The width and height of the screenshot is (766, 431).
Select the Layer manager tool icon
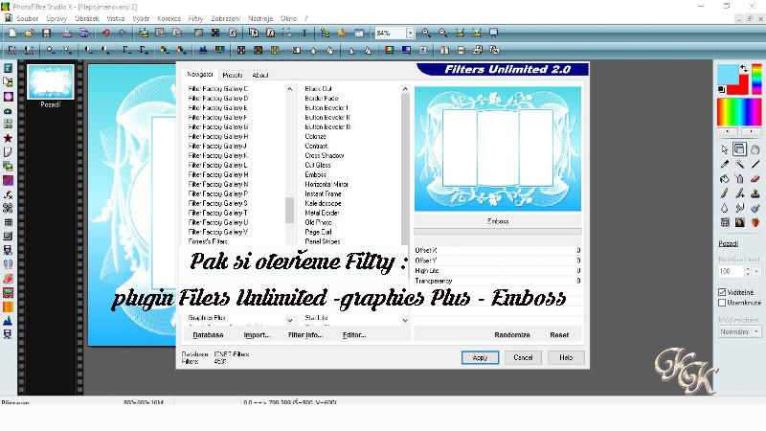(x=739, y=149)
